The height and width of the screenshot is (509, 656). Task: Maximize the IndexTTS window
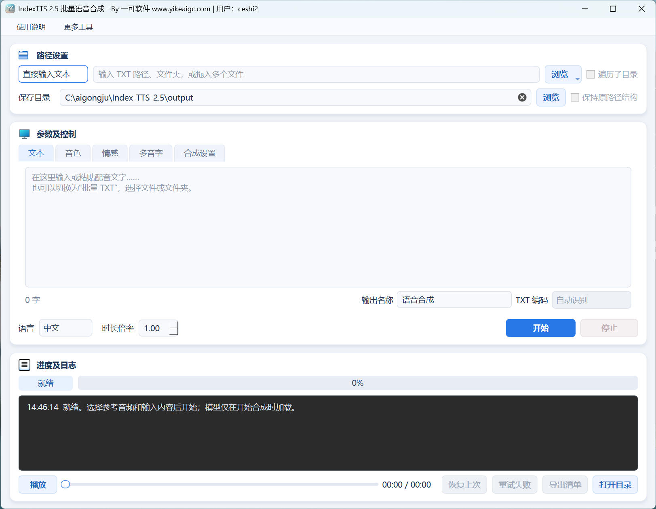click(x=613, y=8)
